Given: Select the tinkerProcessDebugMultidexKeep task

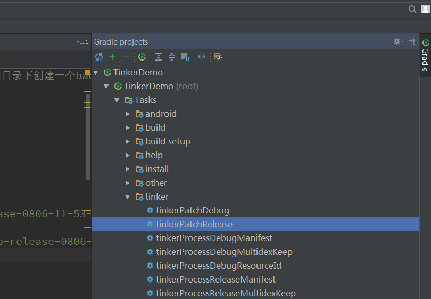Looking at the screenshot, I should tap(224, 252).
